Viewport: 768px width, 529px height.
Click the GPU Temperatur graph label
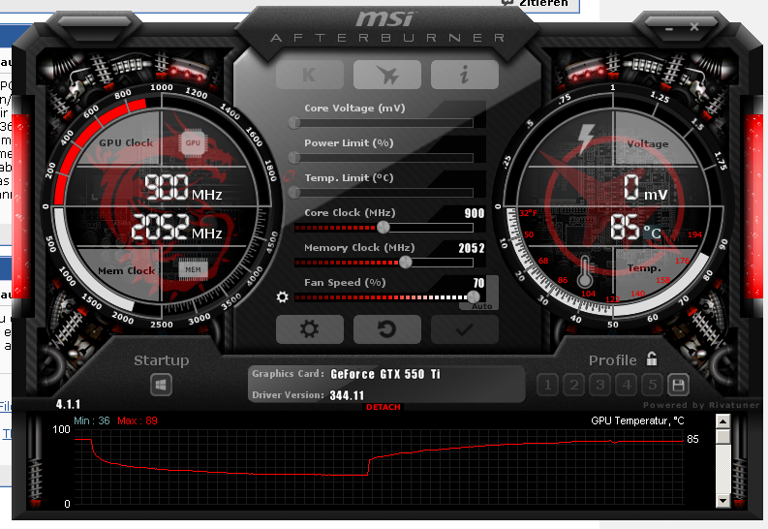click(637, 420)
